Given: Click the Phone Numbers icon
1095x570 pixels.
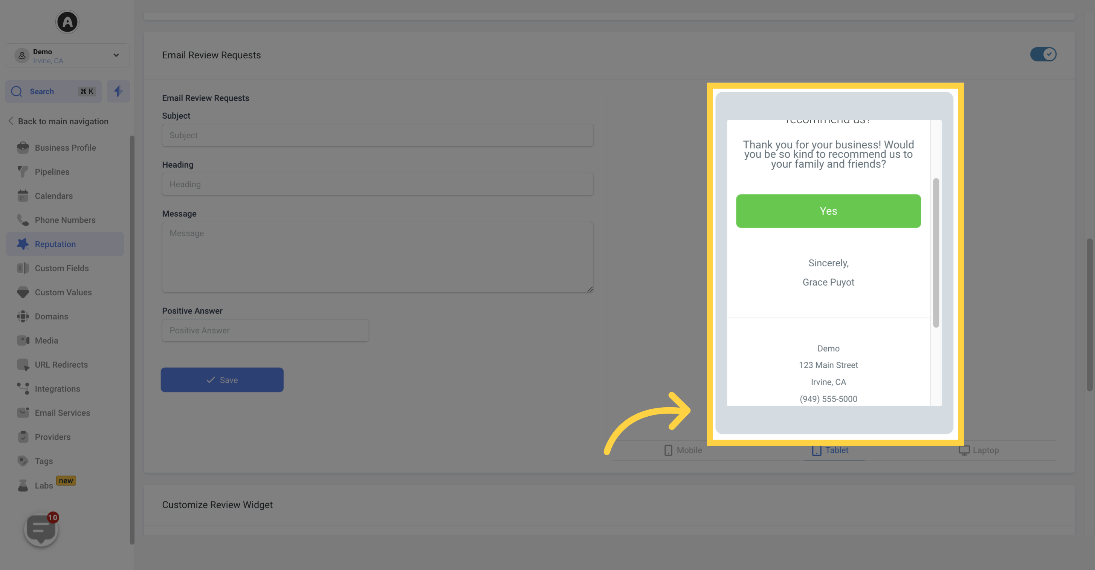Looking at the screenshot, I should coord(22,220).
